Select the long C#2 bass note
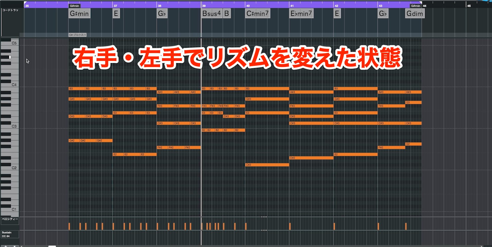The width and height of the screenshot is (492, 247). coord(267,165)
